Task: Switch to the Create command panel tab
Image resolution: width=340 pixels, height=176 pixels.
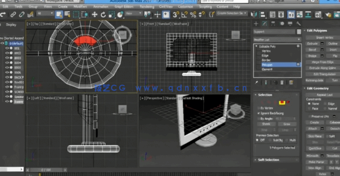Action: coord(256,24)
